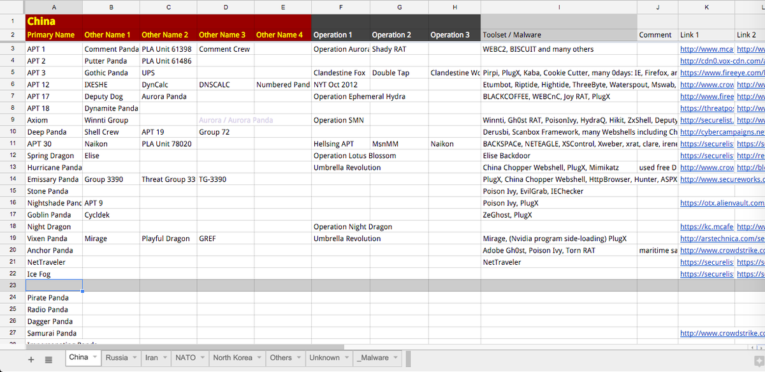Select the ZeGhost, PlugX cell
Viewport: 765px width, 372px height.
(559, 215)
